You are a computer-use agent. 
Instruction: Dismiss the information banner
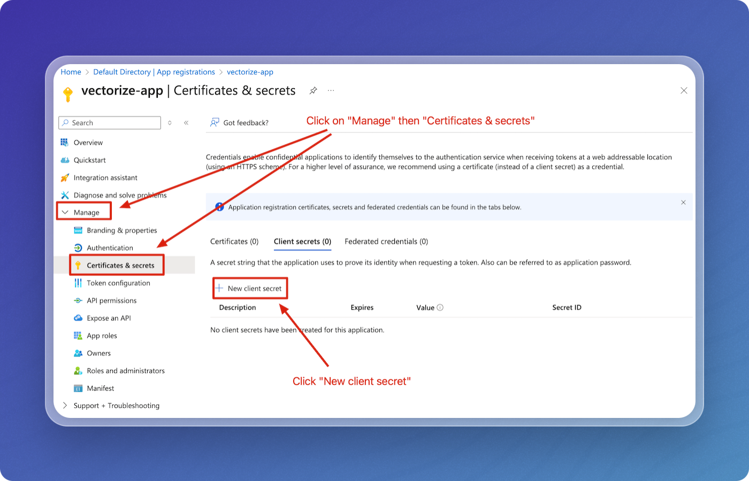coord(683,203)
